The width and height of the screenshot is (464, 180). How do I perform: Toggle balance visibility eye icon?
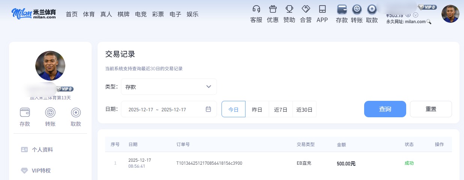408,15
